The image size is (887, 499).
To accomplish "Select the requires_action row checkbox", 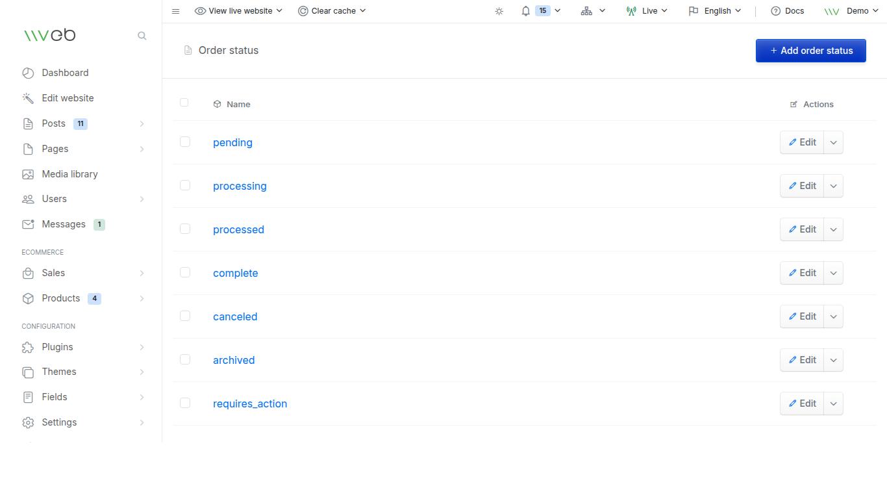I will [185, 403].
